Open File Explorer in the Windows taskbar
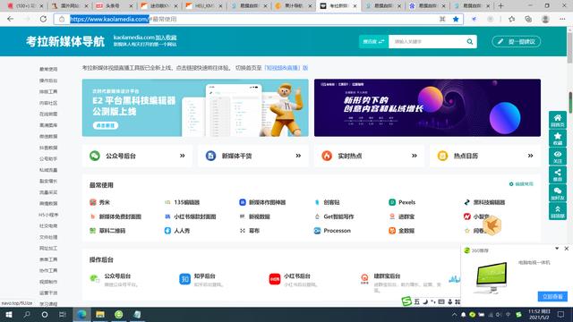Screen dimensions: 573x322 (x=100, y=314)
